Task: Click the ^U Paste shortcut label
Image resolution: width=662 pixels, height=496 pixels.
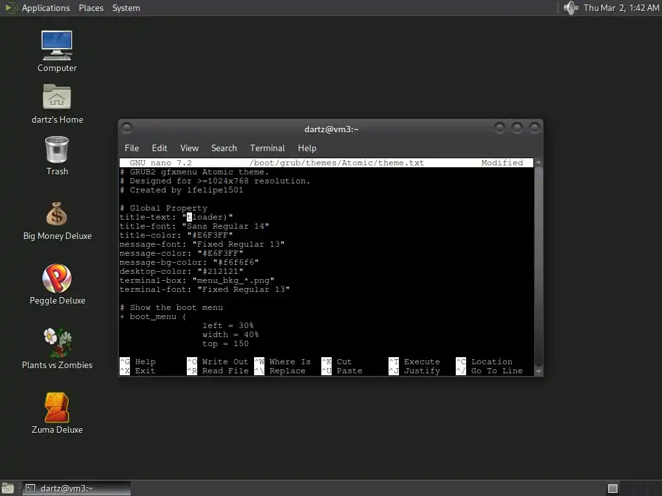Action: pos(342,371)
